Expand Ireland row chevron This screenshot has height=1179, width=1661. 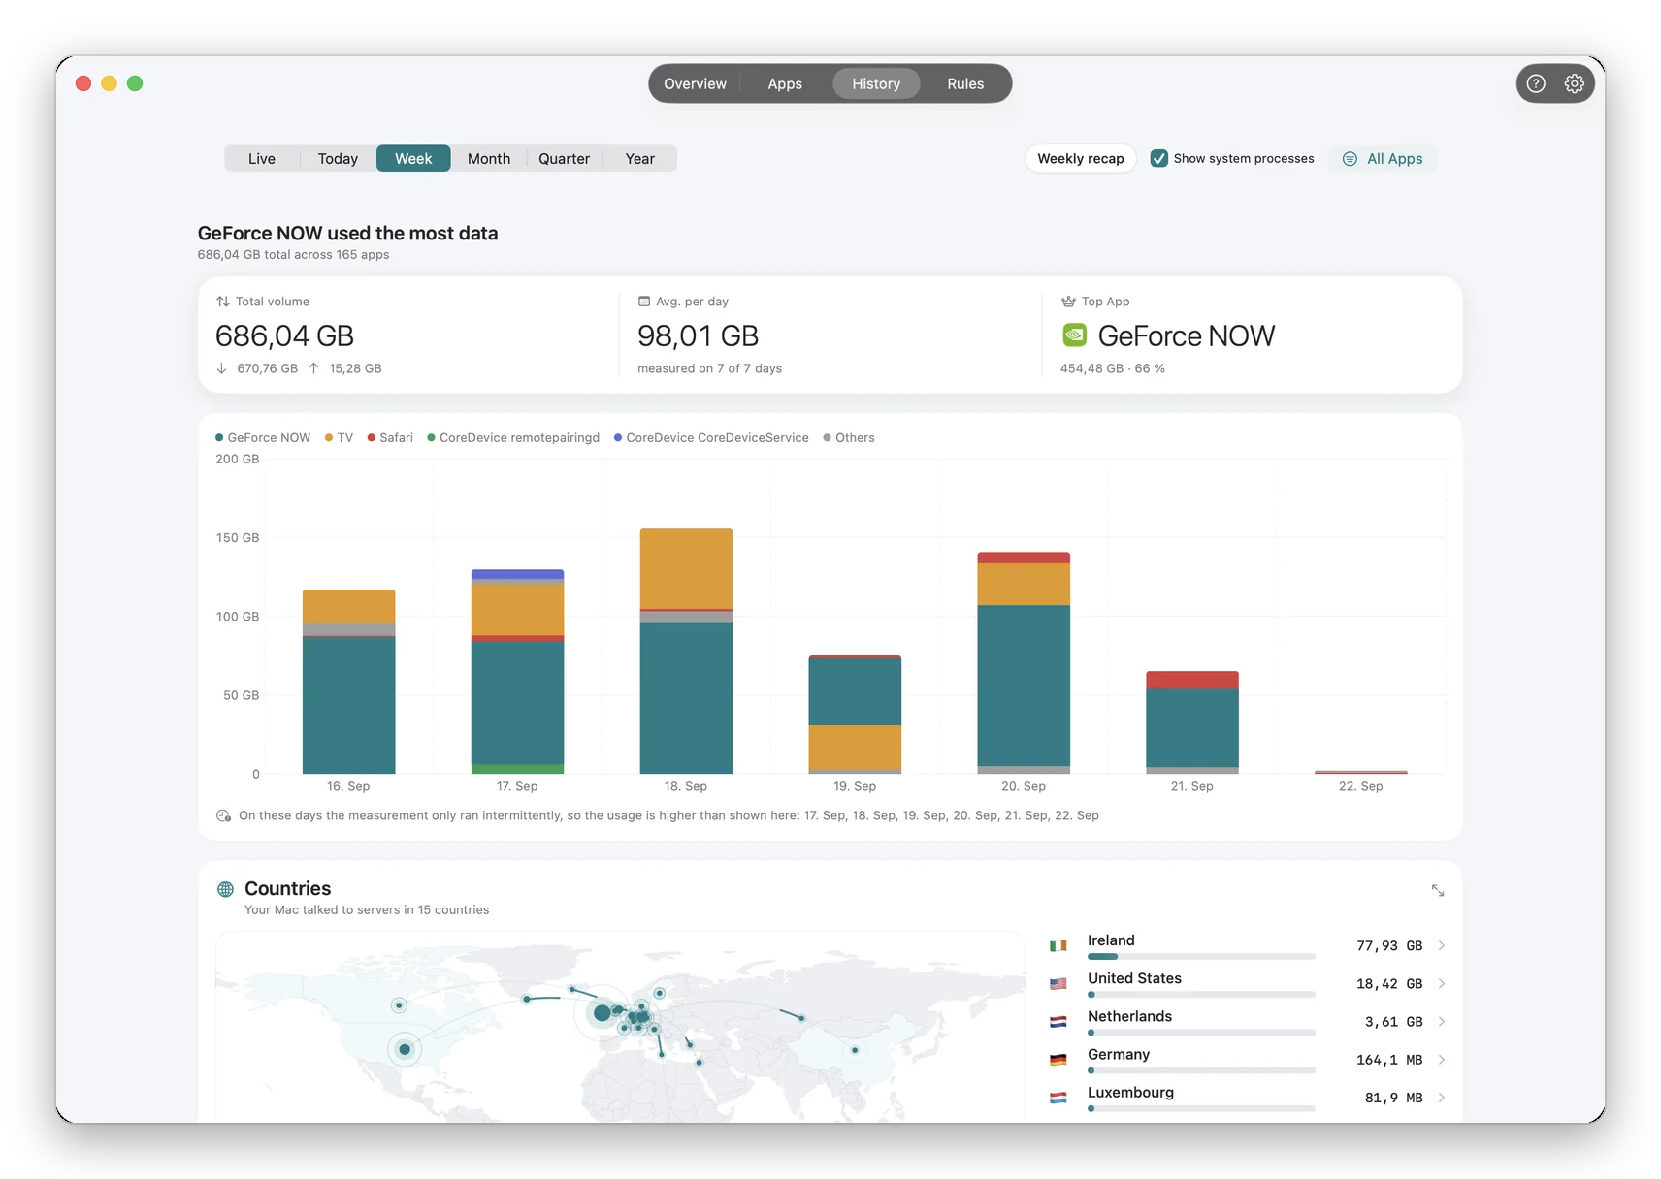pos(1442,945)
